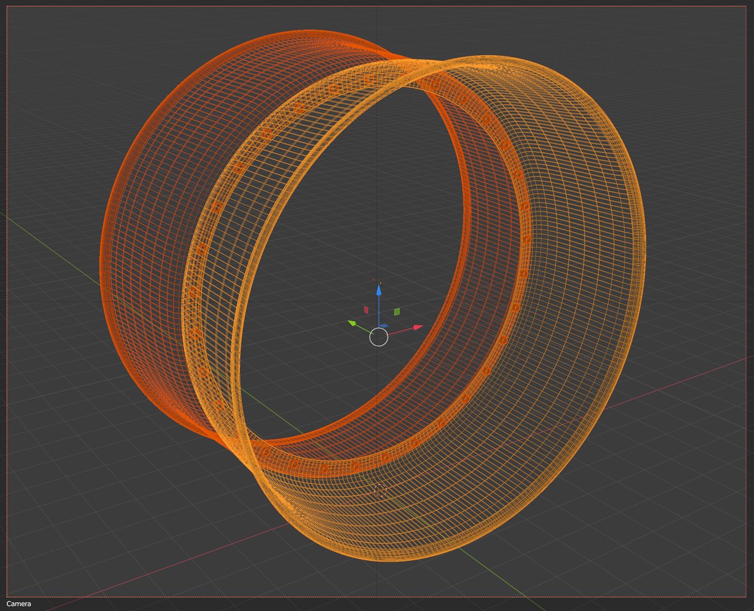Select the green square plane handle on the gizmo
This screenshot has height=611, width=754.
click(397, 311)
